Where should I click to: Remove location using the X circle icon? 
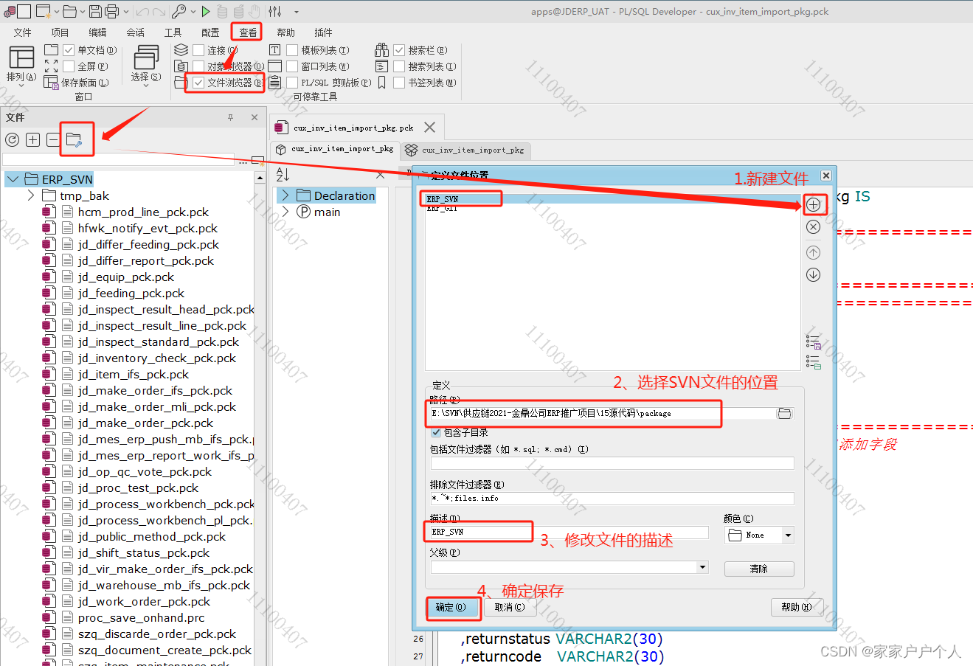click(x=813, y=227)
